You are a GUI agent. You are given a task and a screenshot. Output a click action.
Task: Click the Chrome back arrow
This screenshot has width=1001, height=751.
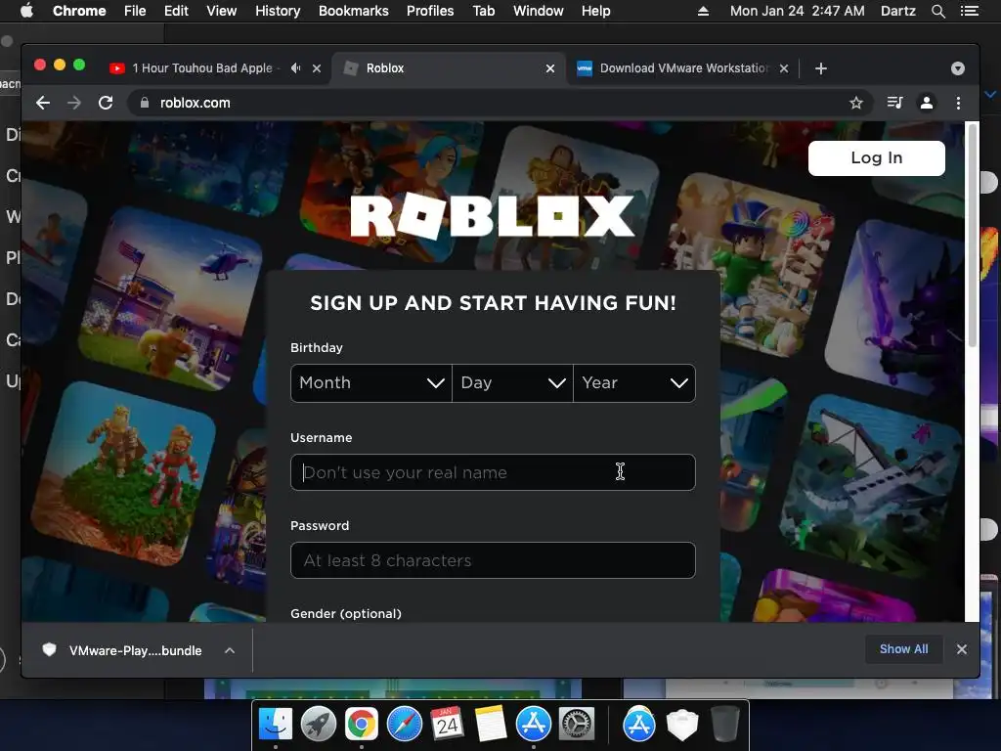pyautogui.click(x=43, y=103)
